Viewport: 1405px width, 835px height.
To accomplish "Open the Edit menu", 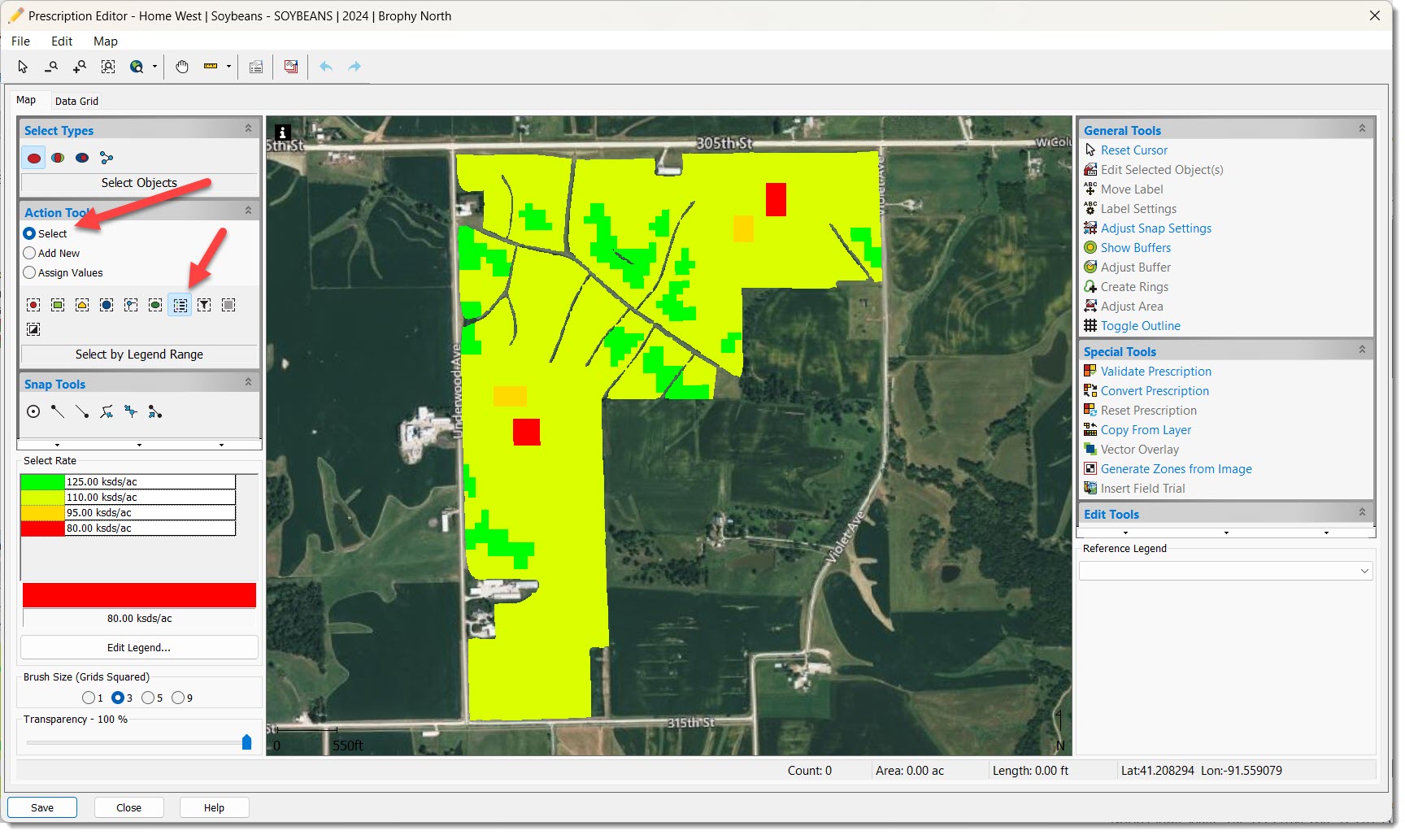I will pos(62,41).
